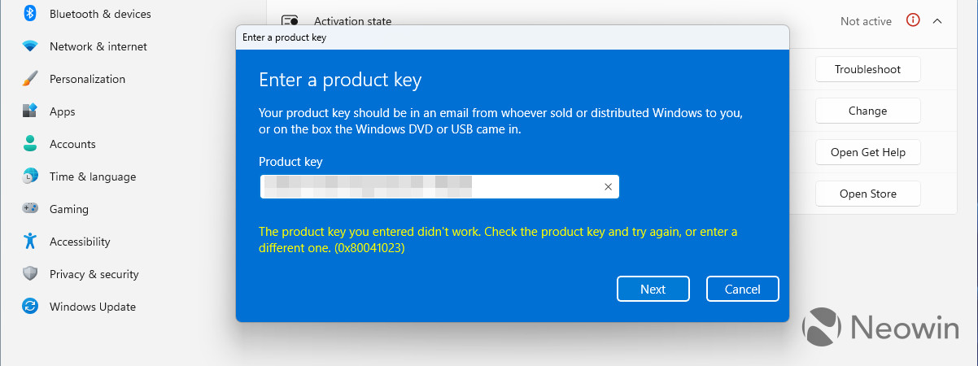Cancel the Enter a product key dialog
Viewport: 978px width, 366px height.
point(742,289)
